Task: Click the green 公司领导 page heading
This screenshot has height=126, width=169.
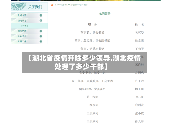Action: pyautogui.click(x=105, y=14)
